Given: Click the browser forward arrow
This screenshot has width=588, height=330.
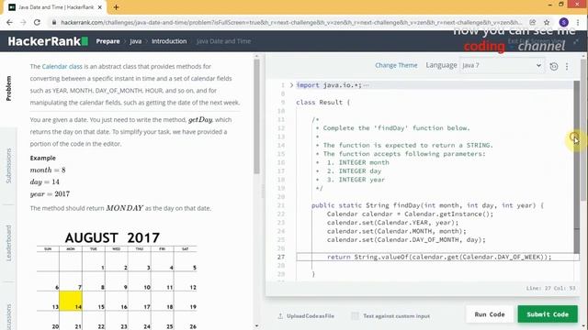Looking at the screenshot, I should click(23, 22).
